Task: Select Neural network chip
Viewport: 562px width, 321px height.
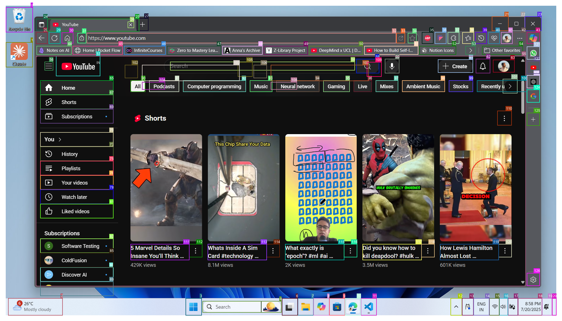Action: (x=298, y=86)
